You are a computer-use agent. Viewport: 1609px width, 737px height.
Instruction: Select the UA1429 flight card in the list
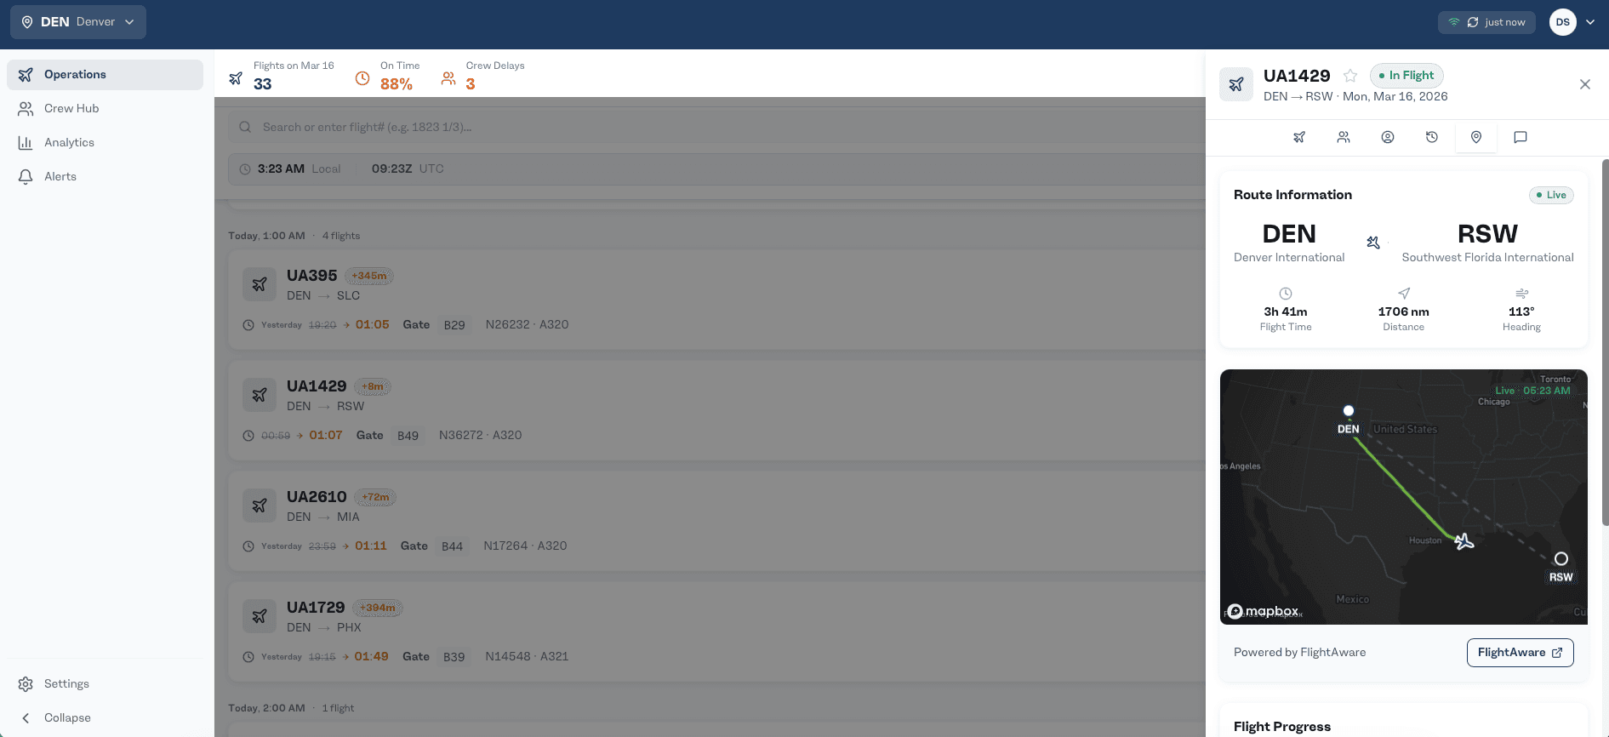[x=716, y=410]
